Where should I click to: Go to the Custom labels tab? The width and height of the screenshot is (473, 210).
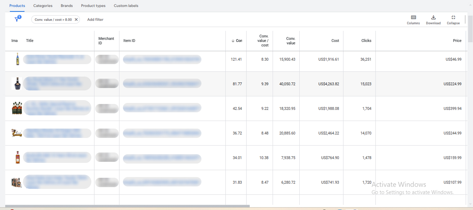tap(126, 6)
